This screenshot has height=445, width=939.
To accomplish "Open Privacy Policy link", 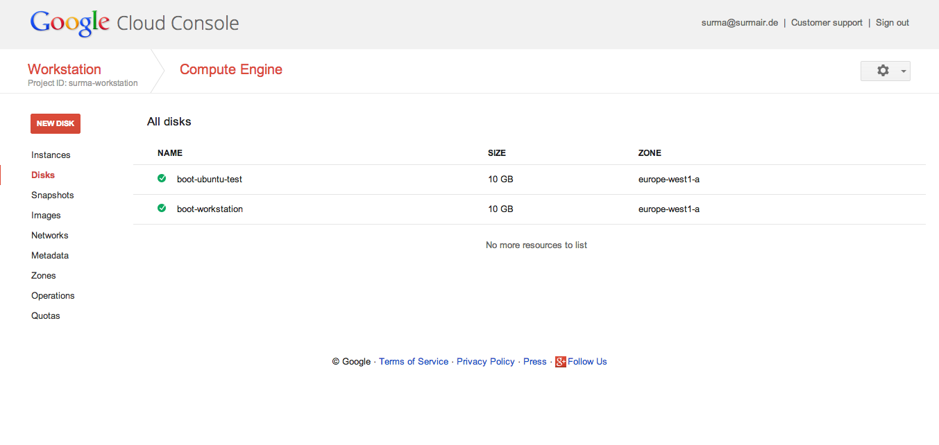I will point(486,362).
